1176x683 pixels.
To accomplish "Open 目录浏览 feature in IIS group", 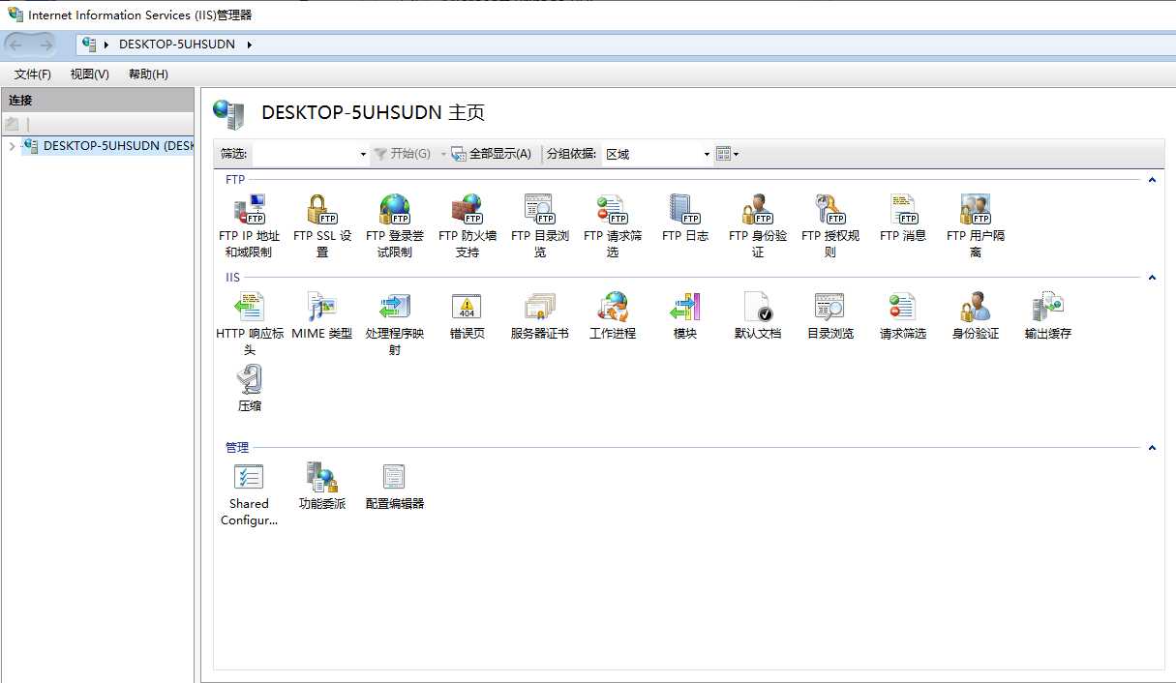I will coord(829,315).
